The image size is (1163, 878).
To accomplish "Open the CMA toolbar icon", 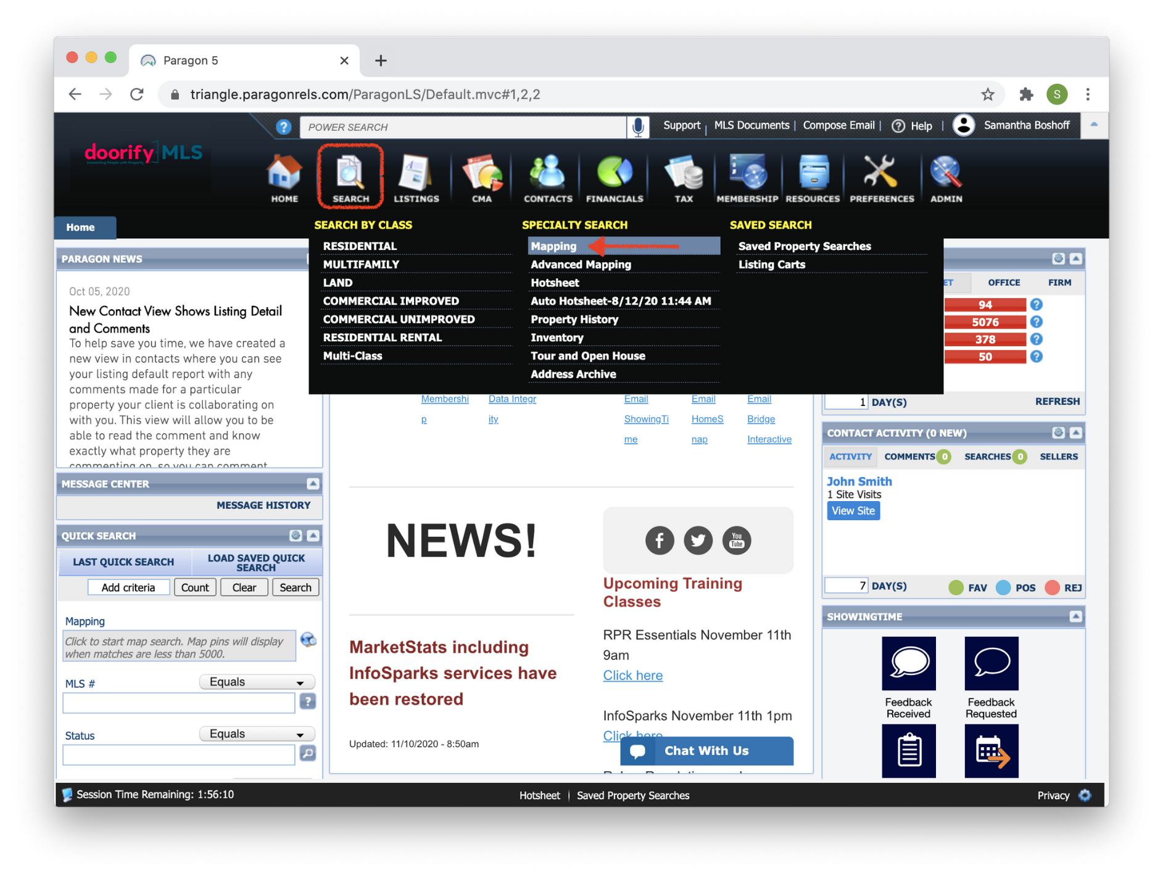I will (482, 178).
